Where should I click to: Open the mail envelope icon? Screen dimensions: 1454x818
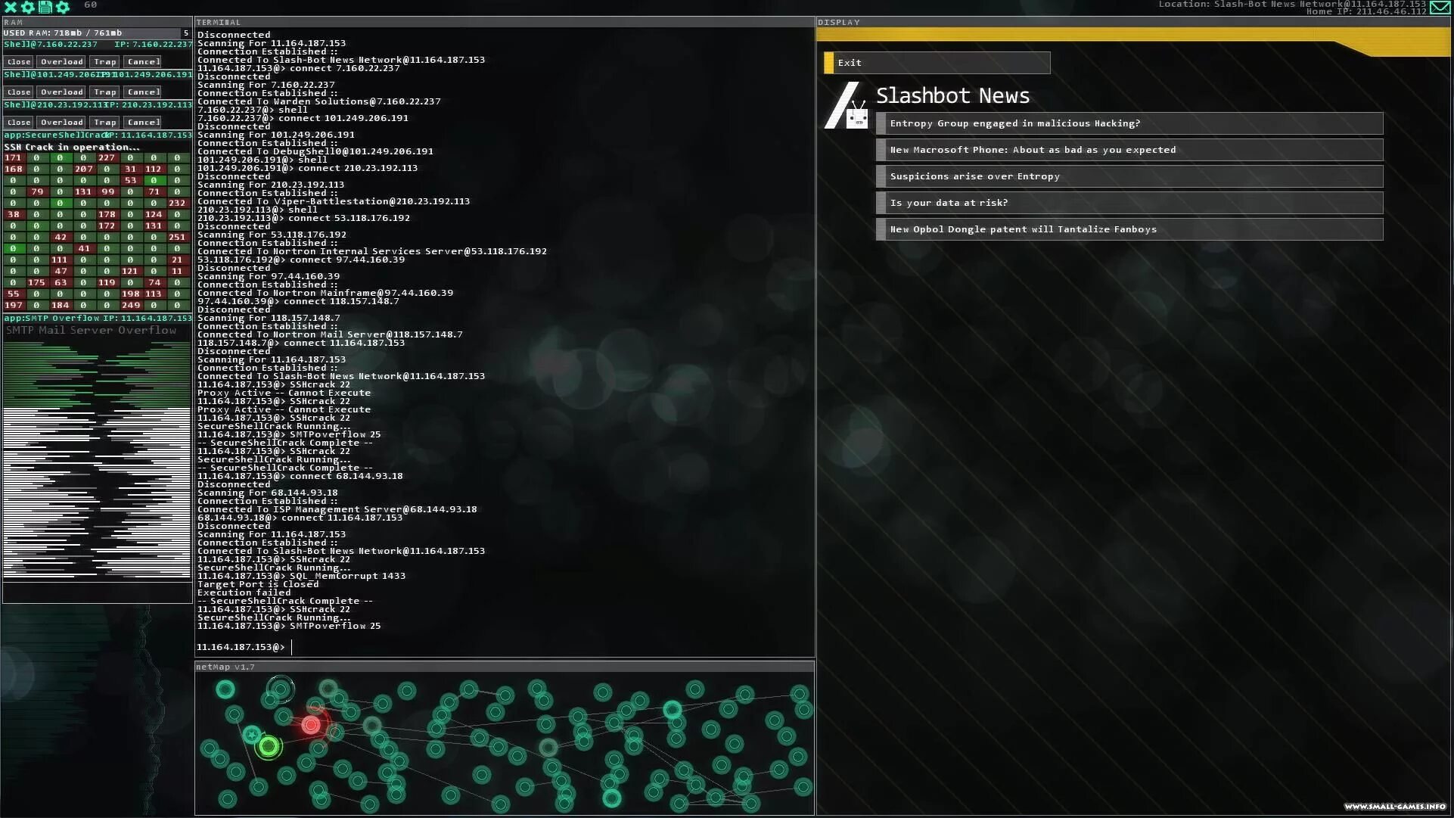click(1440, 8)
